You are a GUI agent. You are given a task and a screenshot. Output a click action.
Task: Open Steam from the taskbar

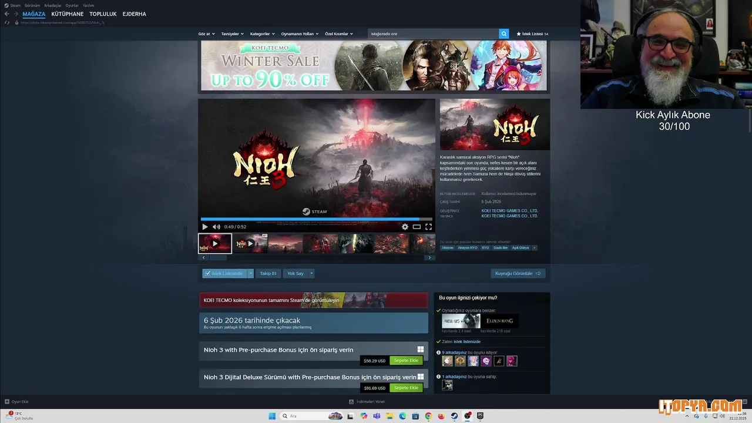[454, 416]
